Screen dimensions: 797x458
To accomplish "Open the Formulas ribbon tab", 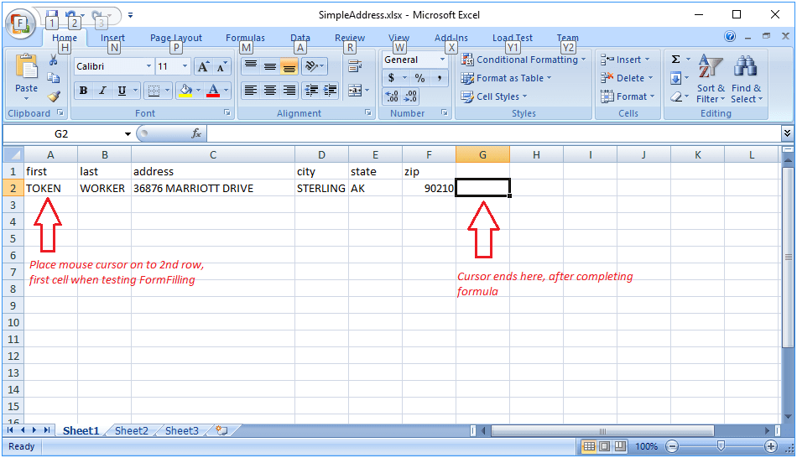I will [245, 38].
